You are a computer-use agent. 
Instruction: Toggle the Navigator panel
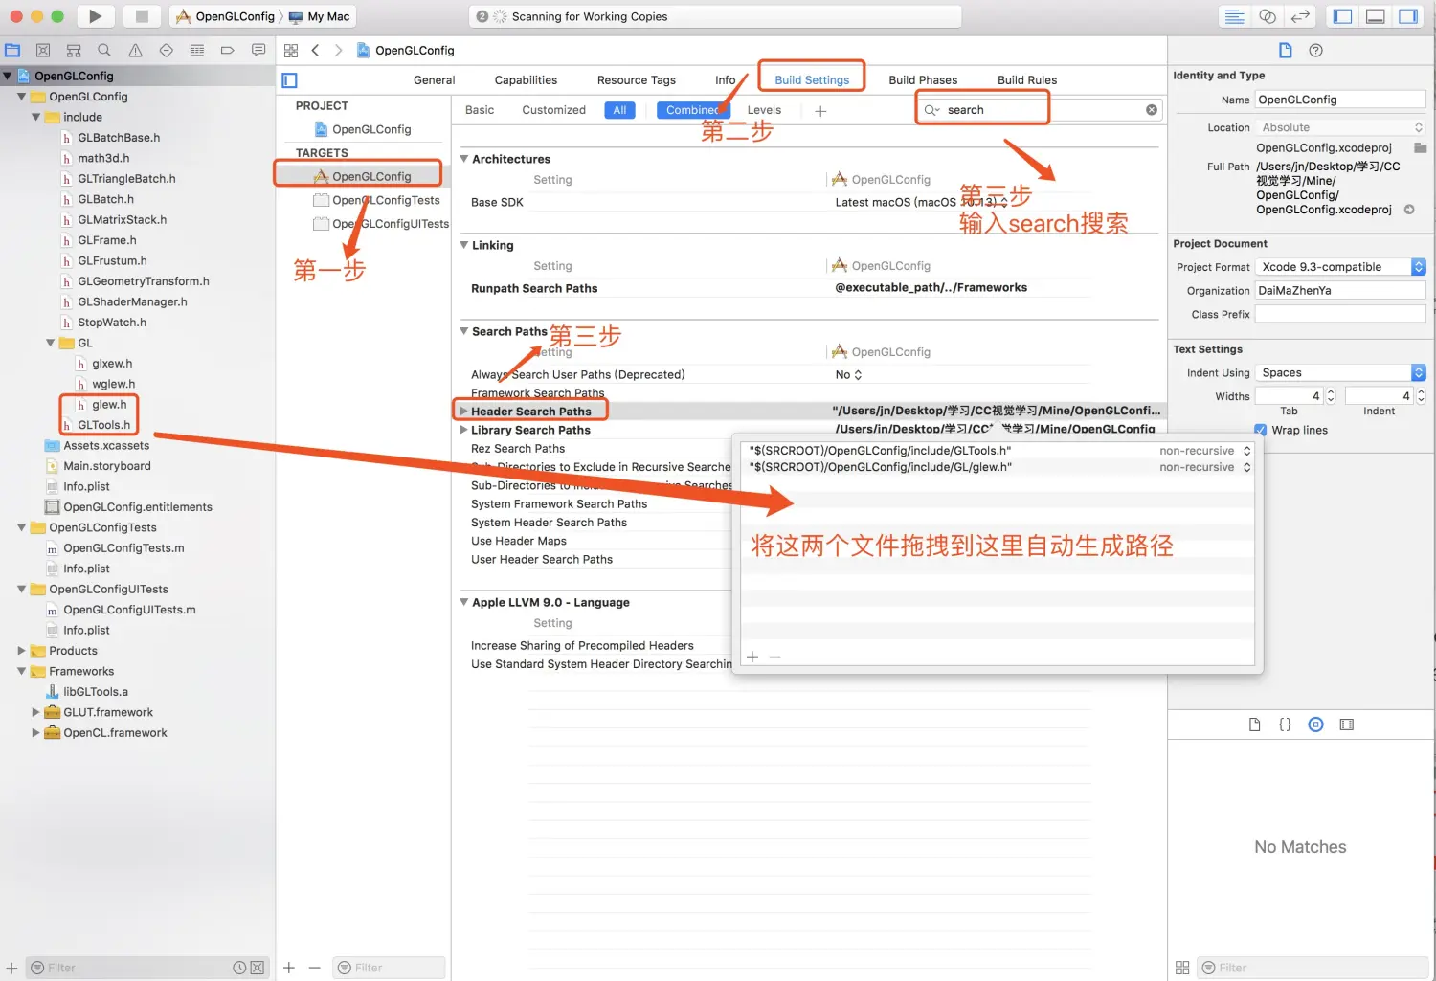[1343, 16]
